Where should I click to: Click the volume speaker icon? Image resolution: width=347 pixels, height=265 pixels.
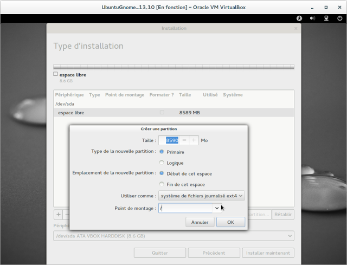point(312,18)
